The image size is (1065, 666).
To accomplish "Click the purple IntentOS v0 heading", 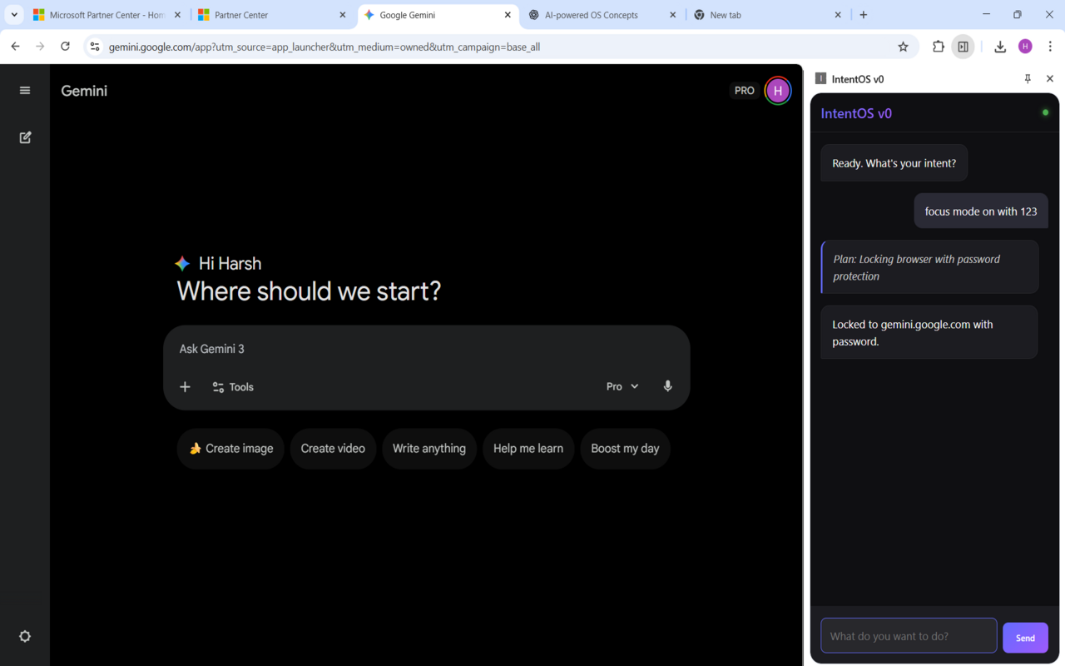I will coord(856,113).
